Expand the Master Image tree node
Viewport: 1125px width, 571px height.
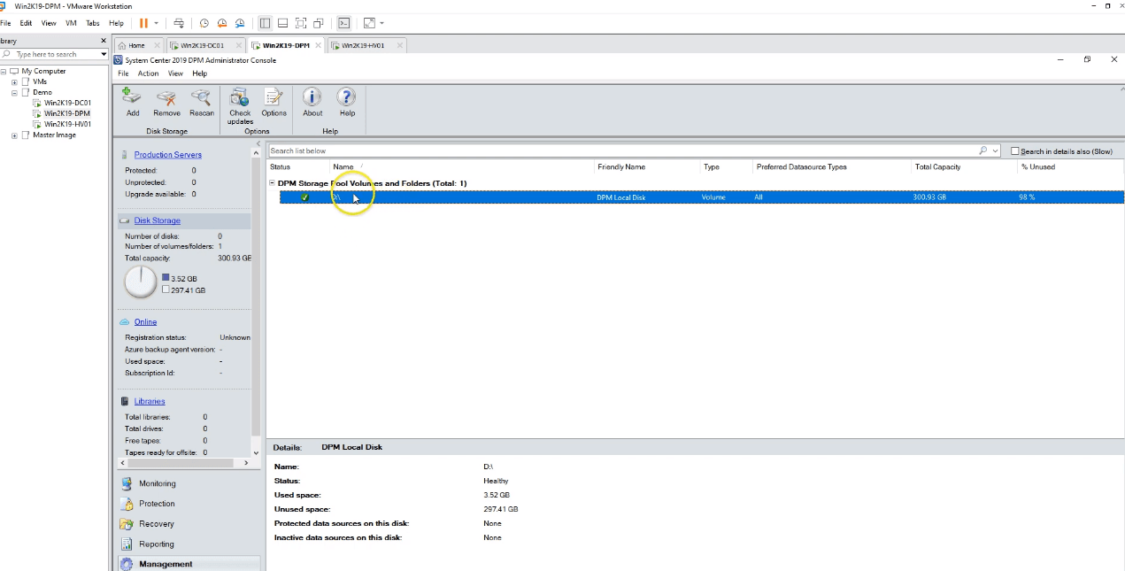tap(14, 135)
